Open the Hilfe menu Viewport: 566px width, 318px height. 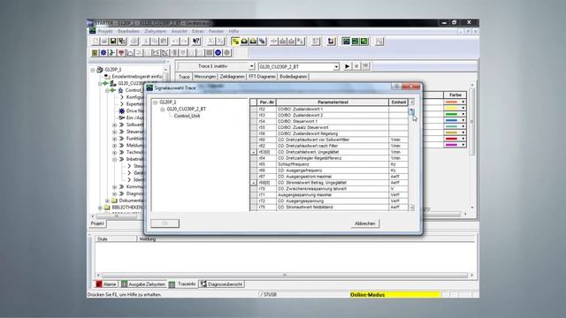coord(233,32)
